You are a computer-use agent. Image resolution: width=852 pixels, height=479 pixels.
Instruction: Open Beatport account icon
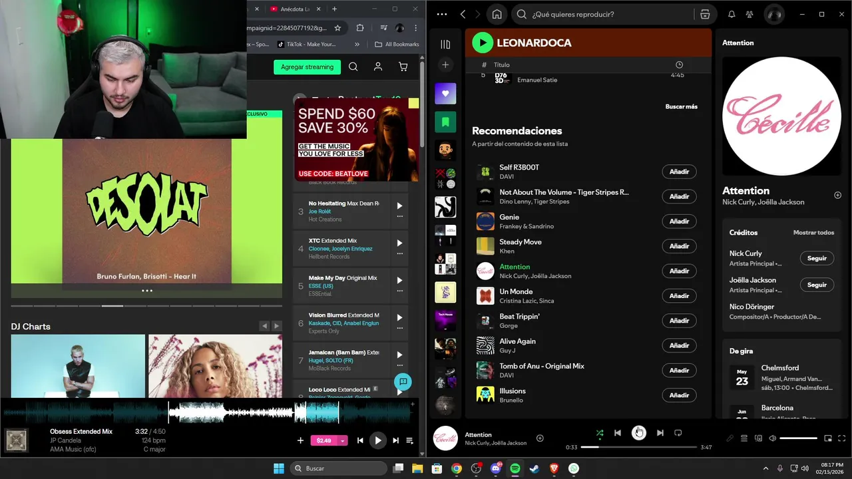click(378, 67)
